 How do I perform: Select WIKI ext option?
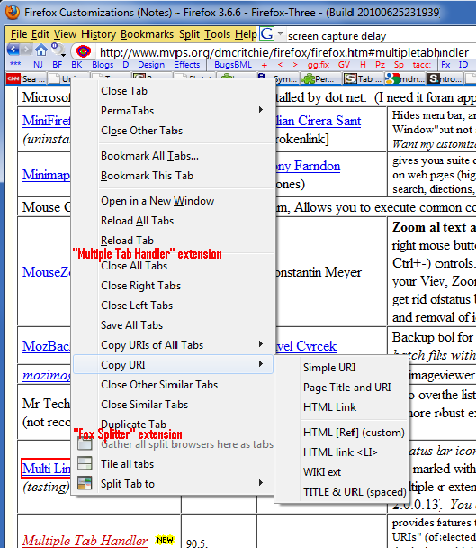tap(341, 472)
